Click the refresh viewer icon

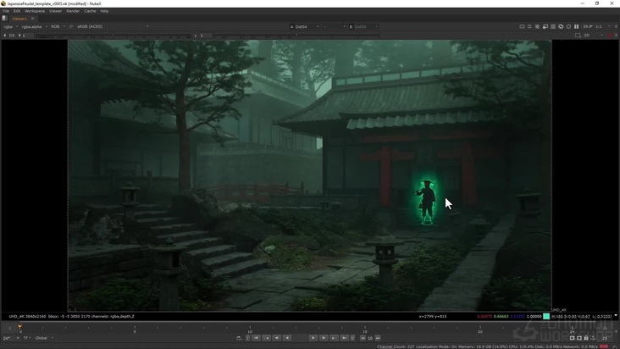tap(561, 26)
